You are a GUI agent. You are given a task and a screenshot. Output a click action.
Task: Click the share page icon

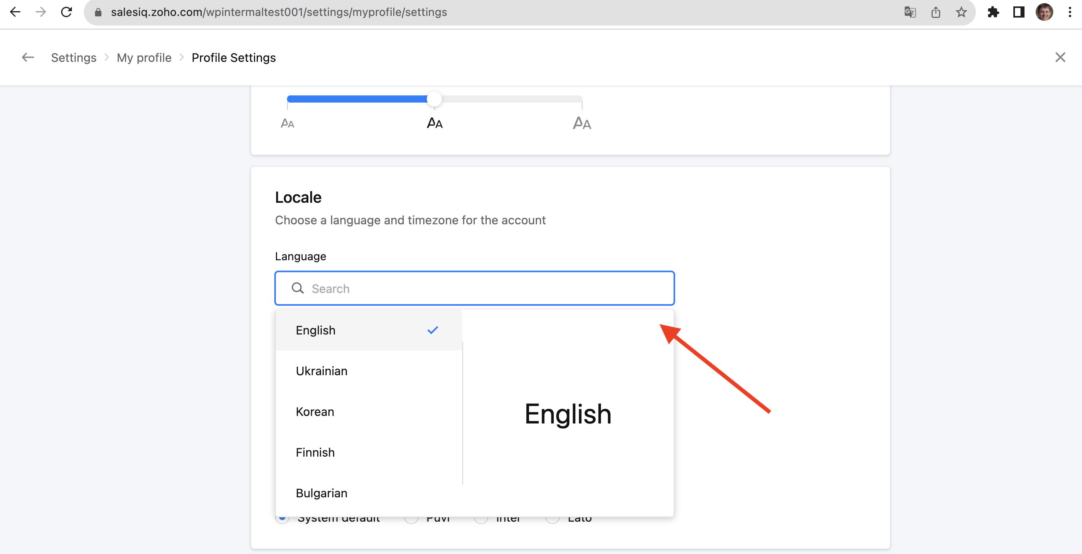(935, 12)
